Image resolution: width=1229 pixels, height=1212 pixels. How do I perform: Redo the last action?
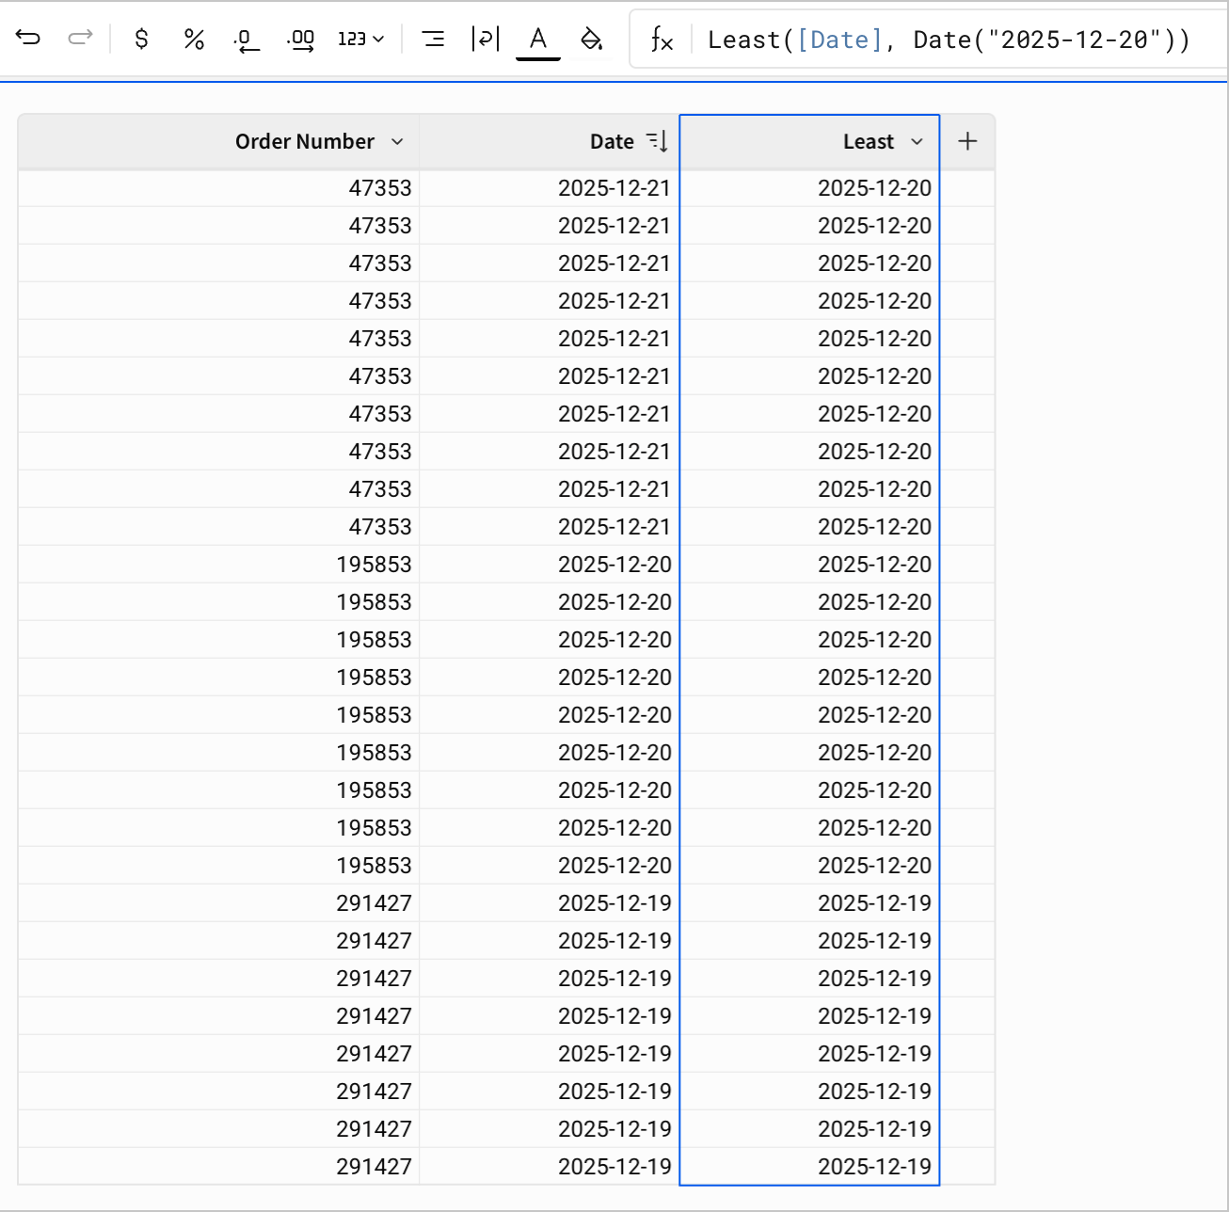tap(80, 39)
